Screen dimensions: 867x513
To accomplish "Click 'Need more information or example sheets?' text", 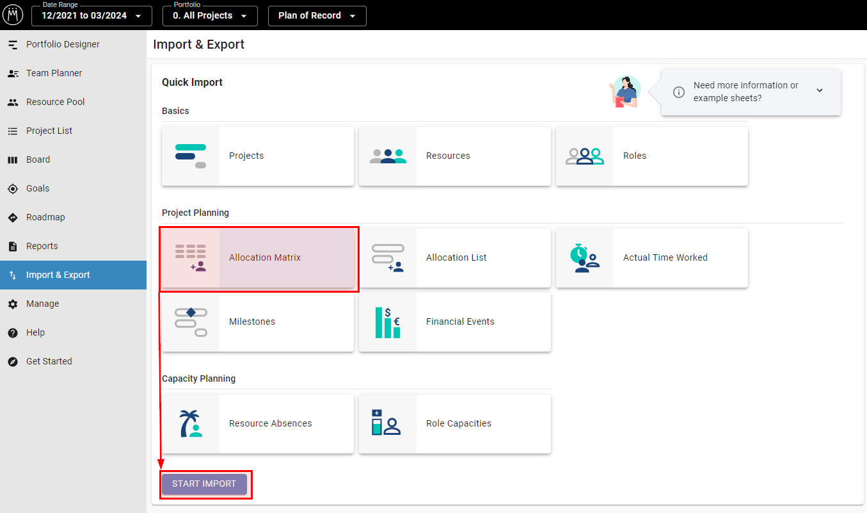I will coord(746,92).
